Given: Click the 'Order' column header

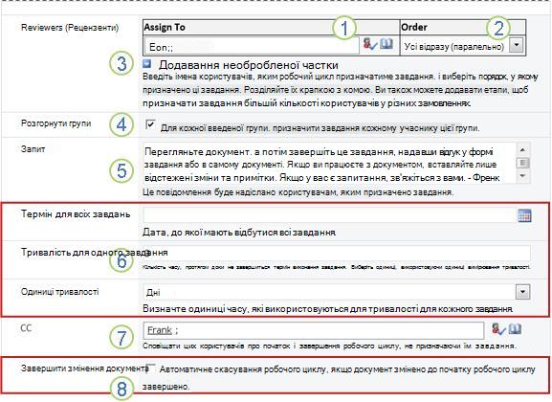Looking at the screenshot, I should pyautogui.click(x=463, y=27).
